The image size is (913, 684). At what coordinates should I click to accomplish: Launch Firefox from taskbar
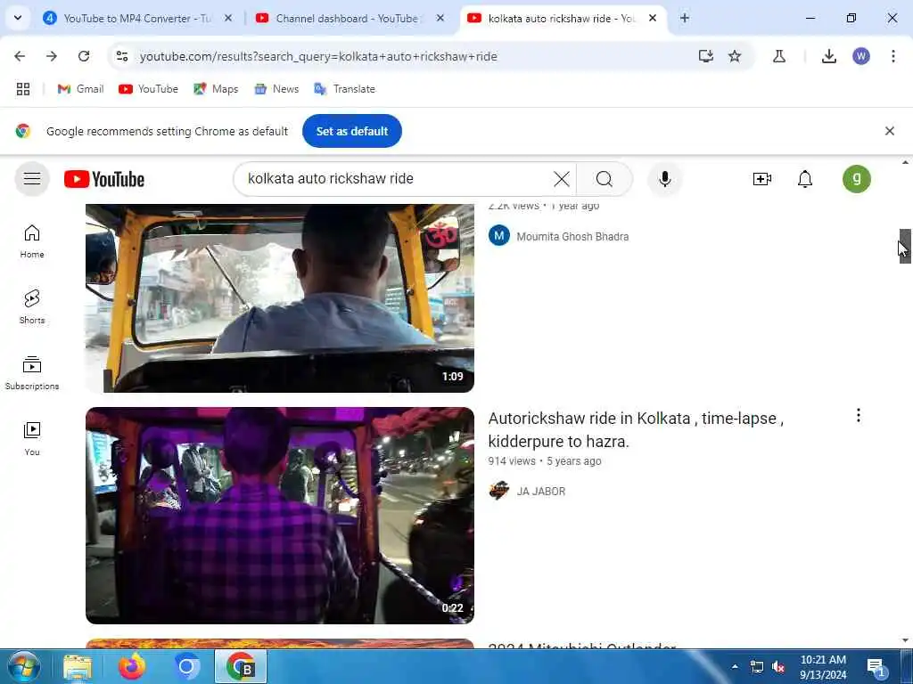(x=132, y=666)
